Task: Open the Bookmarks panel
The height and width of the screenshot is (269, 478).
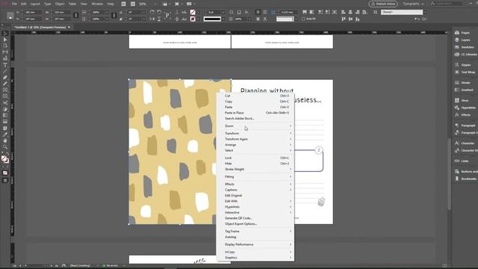Action: [465, 179]
